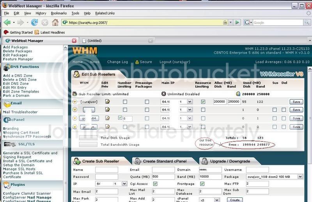Open the tab list dropdown arrow
Viewport: 312px width, 202px height.
pos(310,41)
